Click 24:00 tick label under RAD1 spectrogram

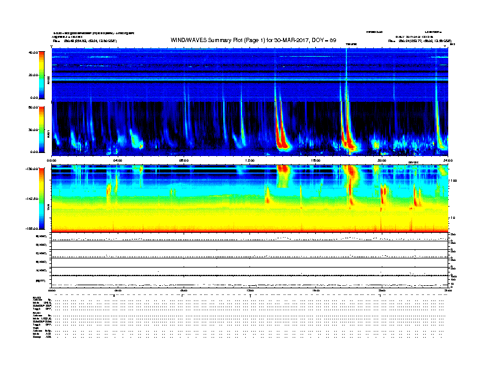click(448, 160)
